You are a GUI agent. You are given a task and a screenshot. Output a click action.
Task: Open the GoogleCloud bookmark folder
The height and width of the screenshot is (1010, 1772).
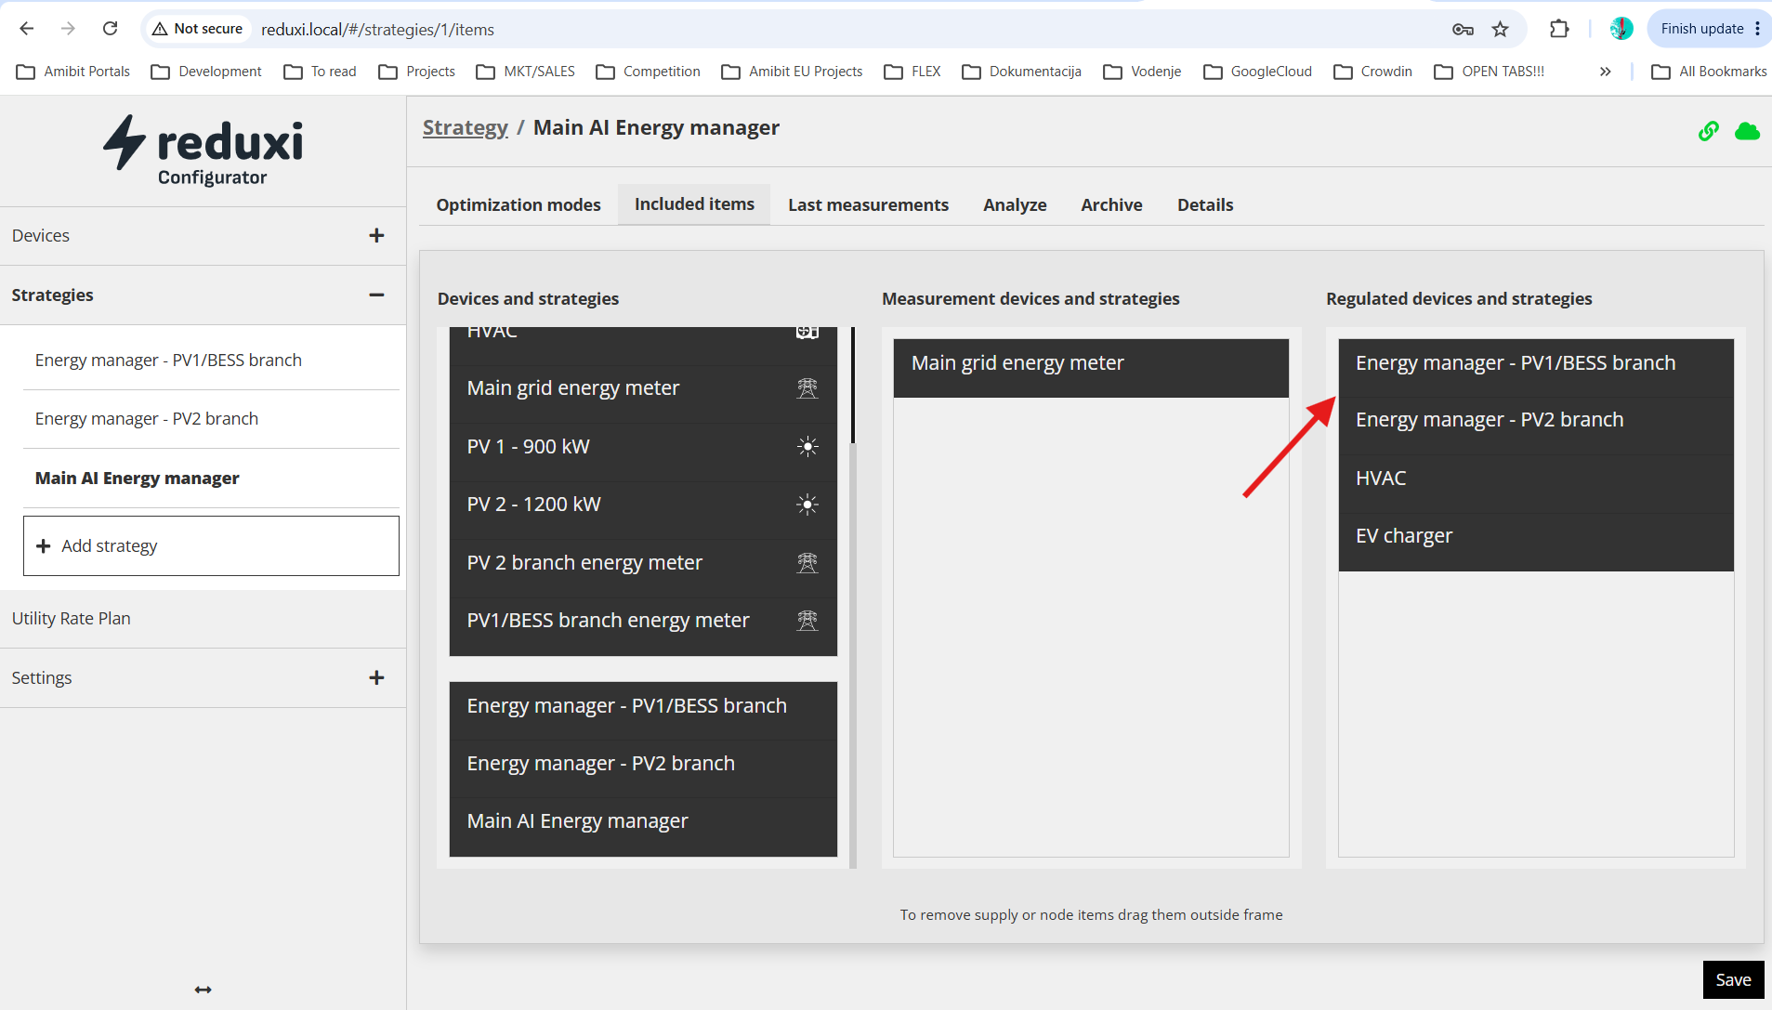[x=1257, y=72]
